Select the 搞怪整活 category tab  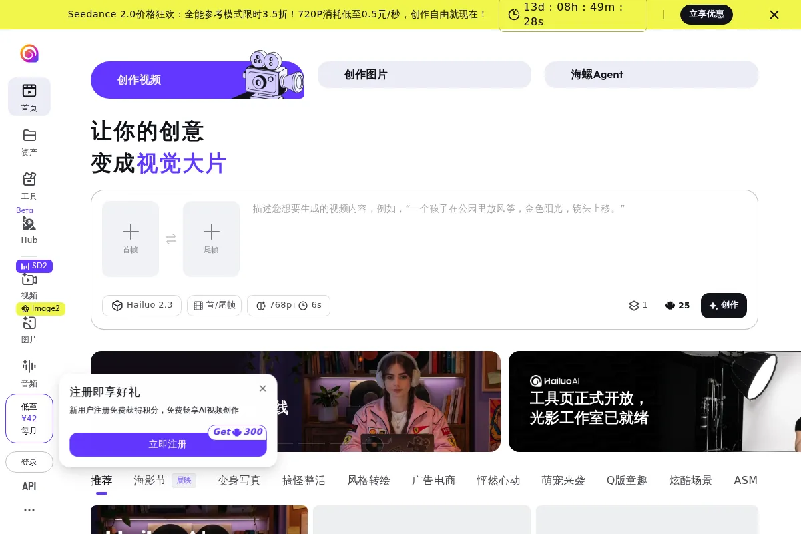tap(304, 481)
